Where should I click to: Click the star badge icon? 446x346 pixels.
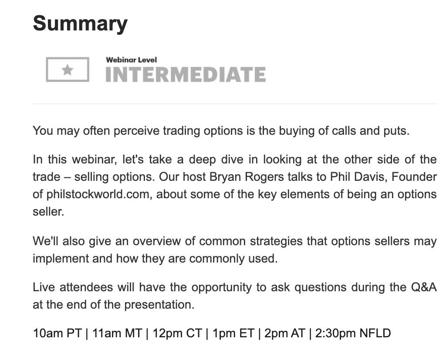(68, 70)
